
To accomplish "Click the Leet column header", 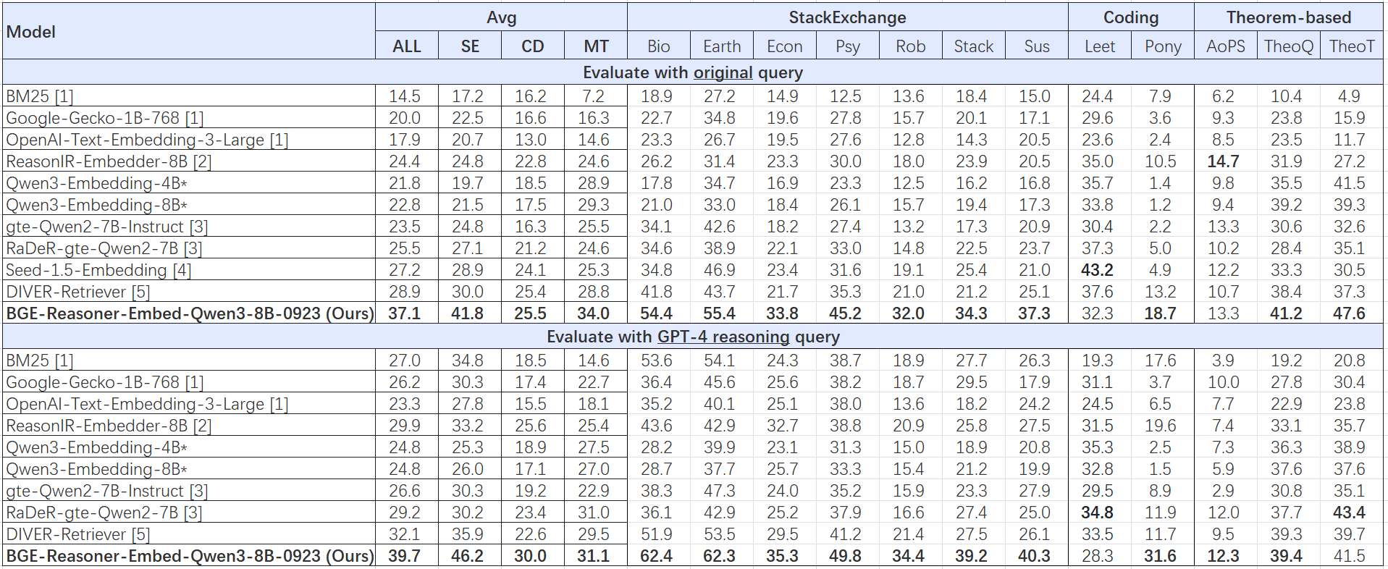I will click(1099, 46).
